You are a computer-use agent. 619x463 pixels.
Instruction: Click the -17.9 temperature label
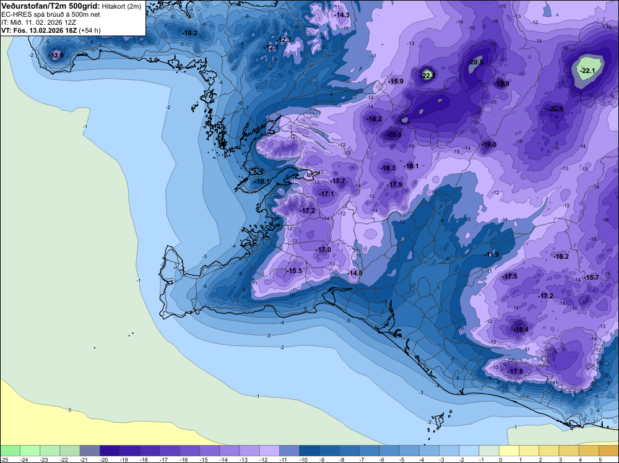(x=395, y=184)
